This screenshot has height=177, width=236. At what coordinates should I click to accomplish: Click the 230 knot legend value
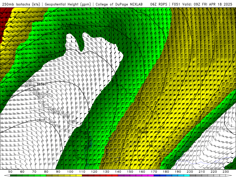pos(226,172)
